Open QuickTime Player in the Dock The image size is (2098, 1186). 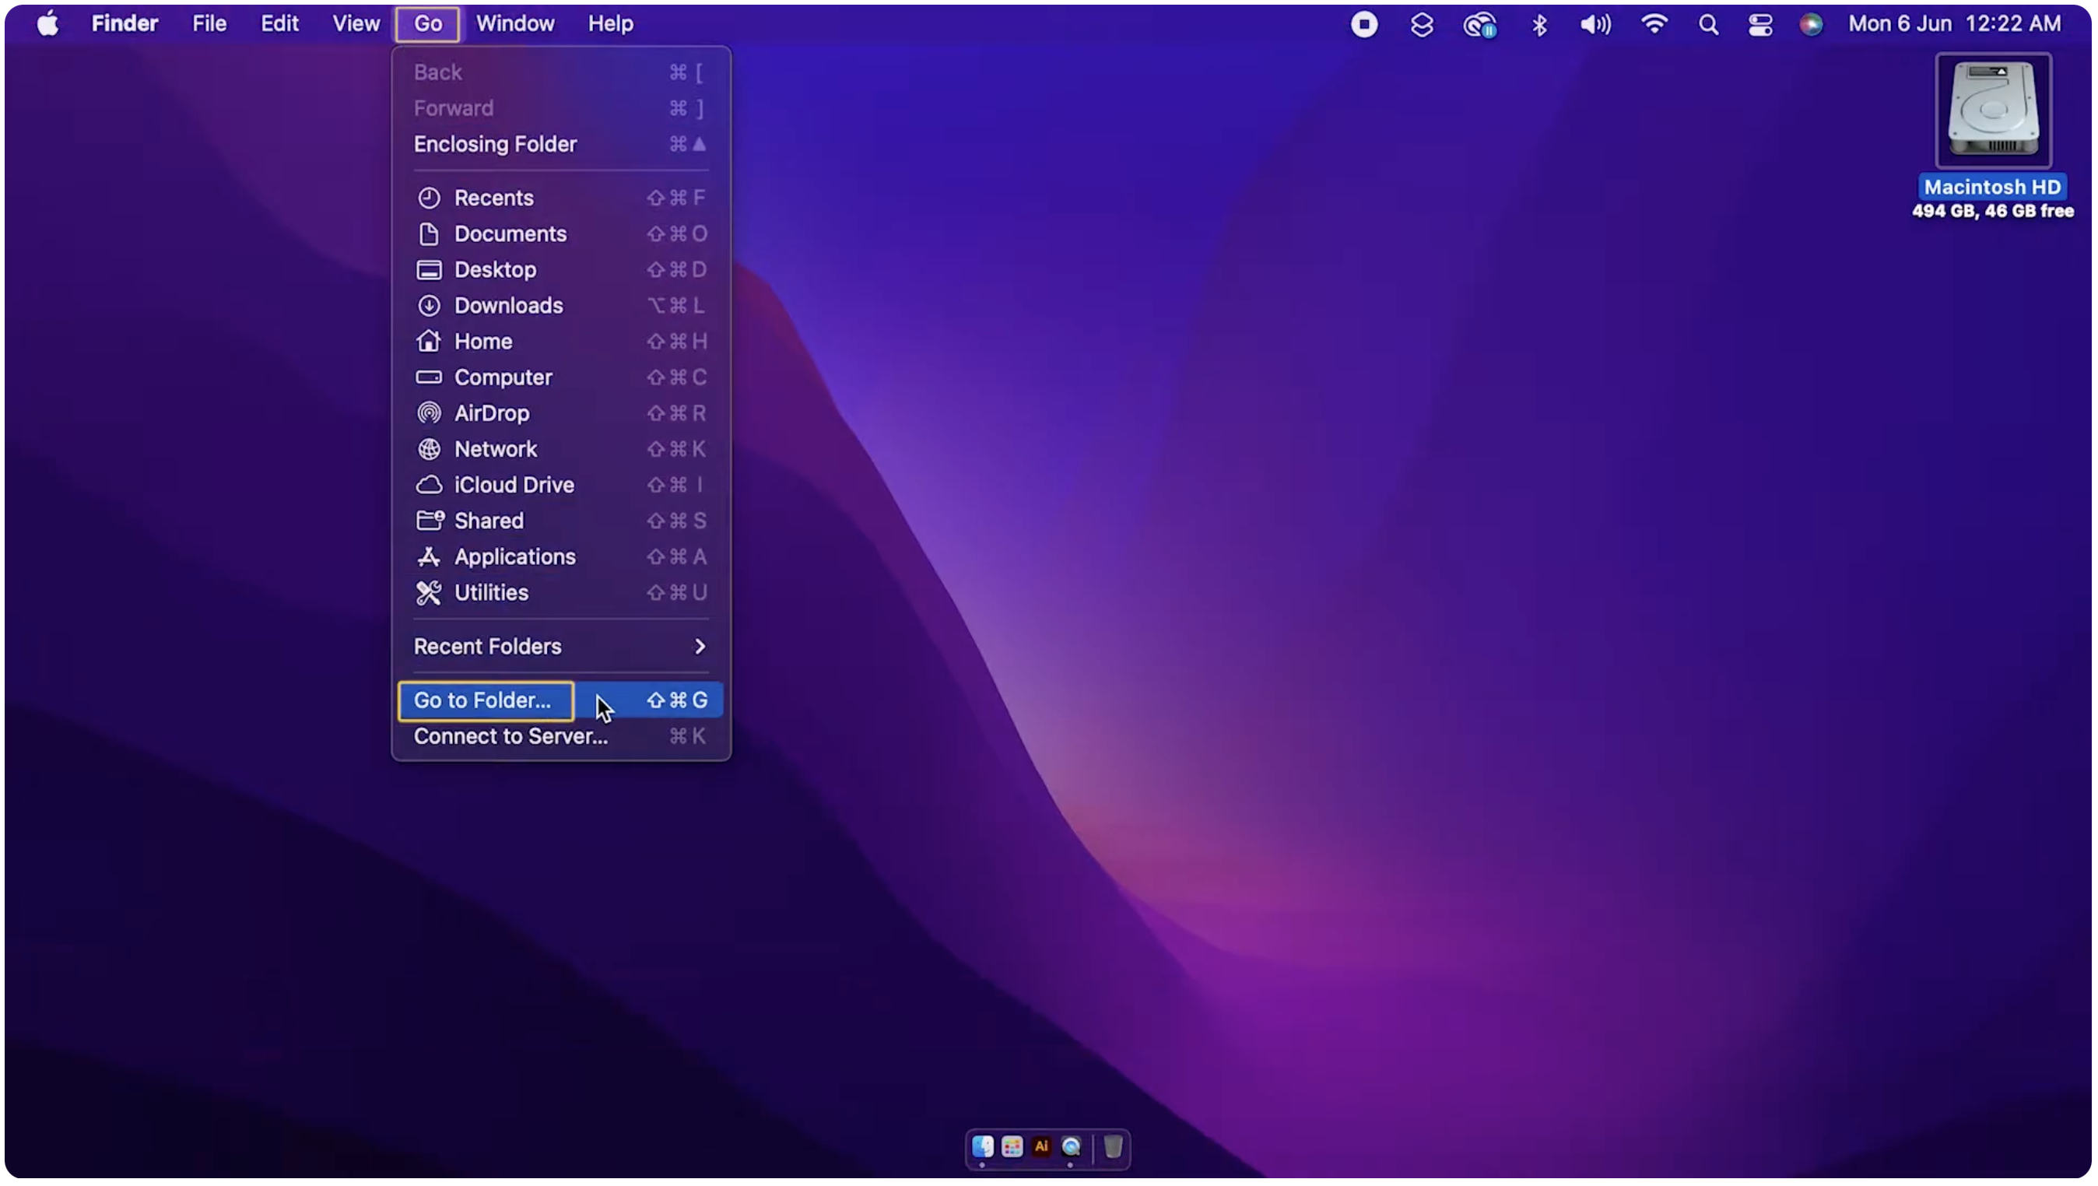pos(1071,1147)
